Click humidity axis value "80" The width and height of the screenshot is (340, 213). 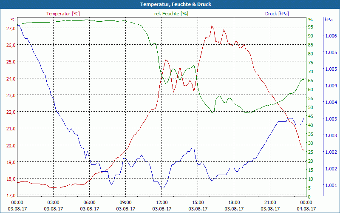tap(311, 54)
